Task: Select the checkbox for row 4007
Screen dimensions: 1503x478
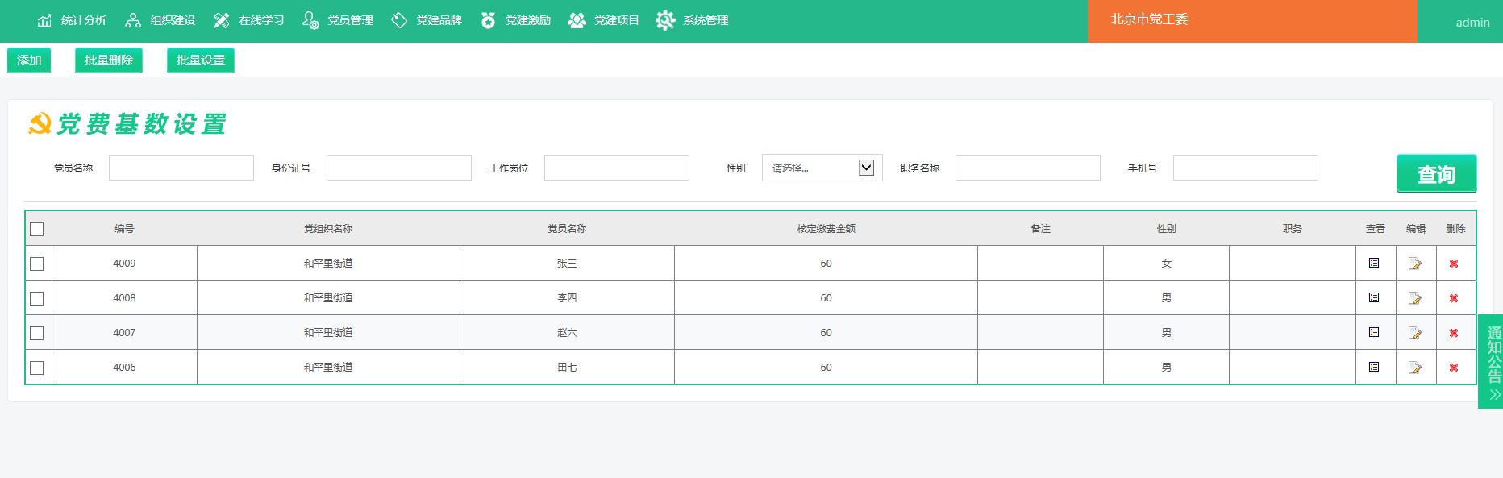Action: (37, 333)
